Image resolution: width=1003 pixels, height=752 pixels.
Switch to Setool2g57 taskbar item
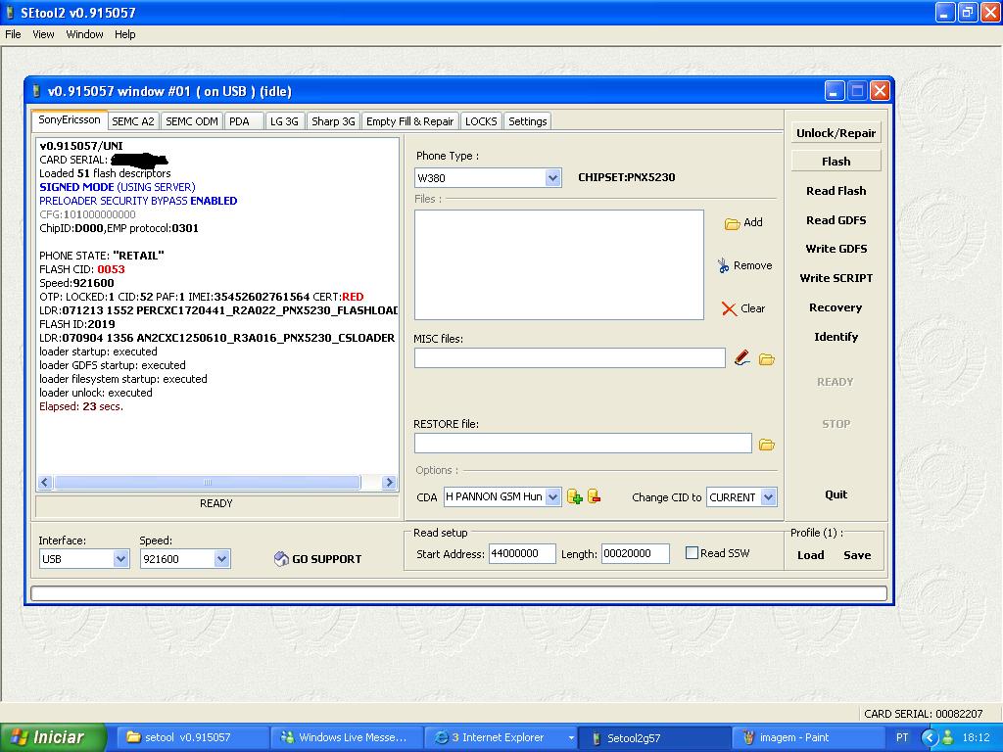[653, 737]
